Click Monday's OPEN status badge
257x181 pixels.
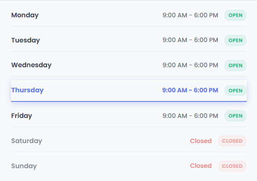(x=236, y=15)
